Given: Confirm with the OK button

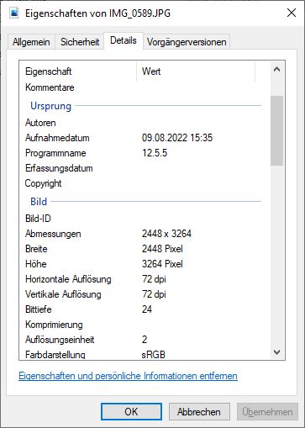Looking at the screenshot, I should click(x=131, y=412).
